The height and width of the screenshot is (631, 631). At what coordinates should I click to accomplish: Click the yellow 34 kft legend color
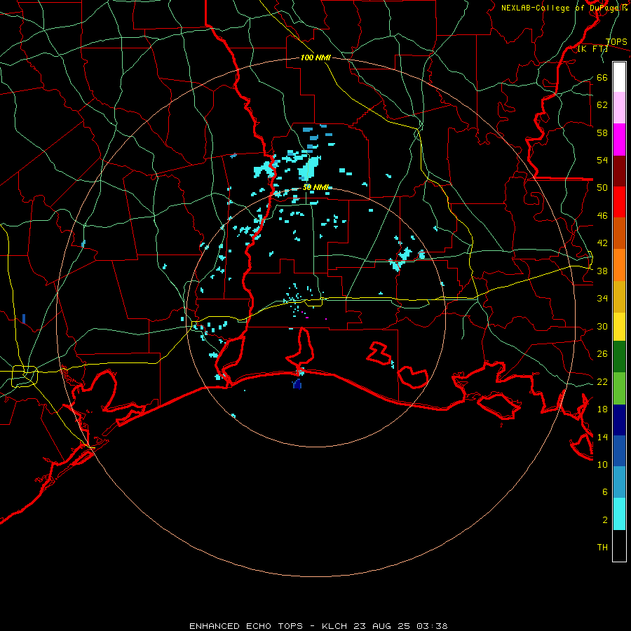click(x=619, y=326)
